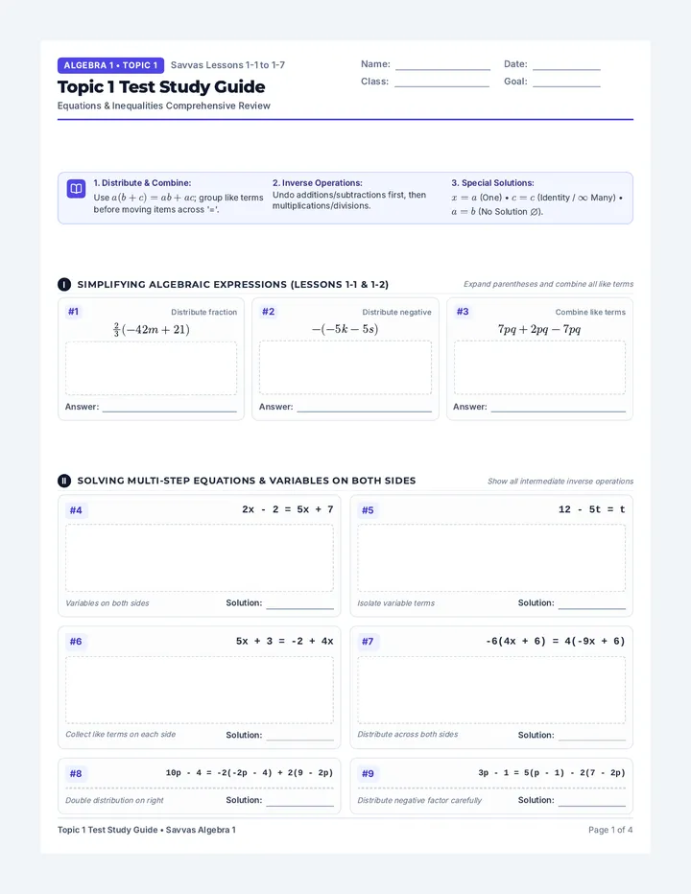Click the Class input line
This screenshot has height=894, width=691.
tap(441, 82)
